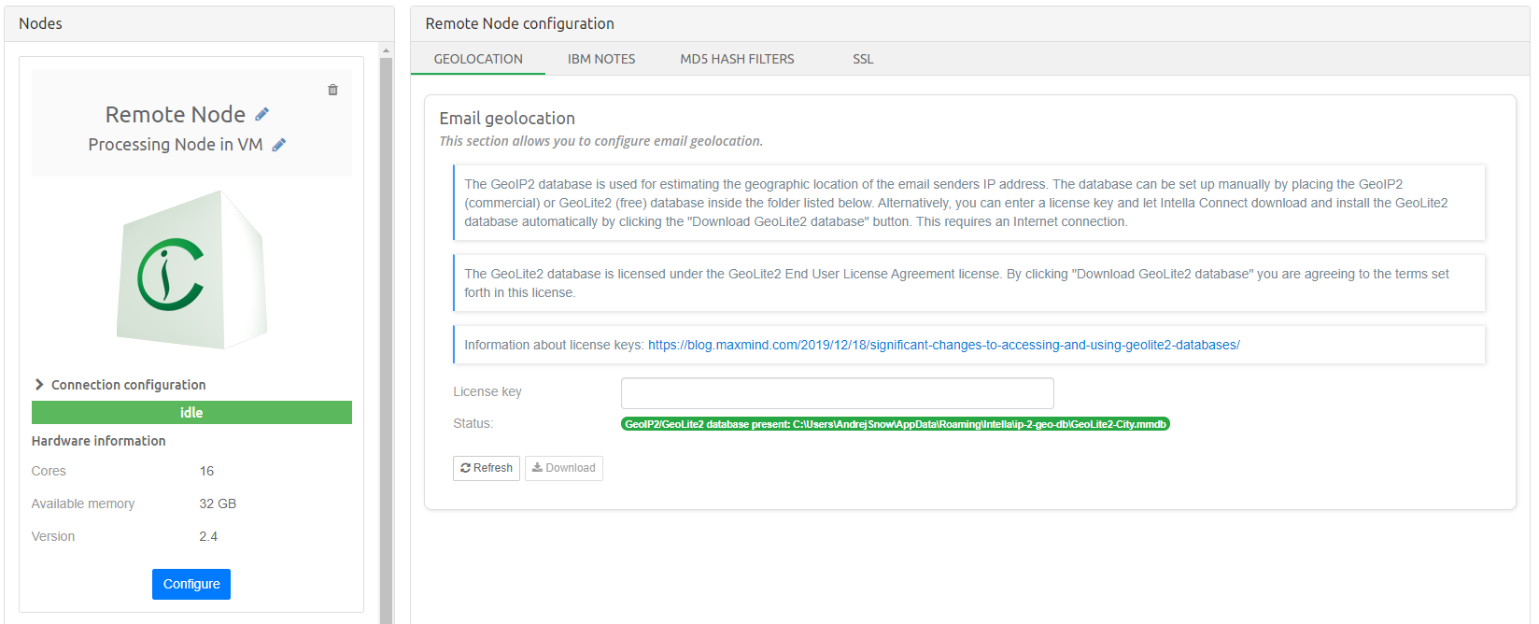
Task: Go to the MD5 HASH FILTERS tab
Action: pos(737,59)
